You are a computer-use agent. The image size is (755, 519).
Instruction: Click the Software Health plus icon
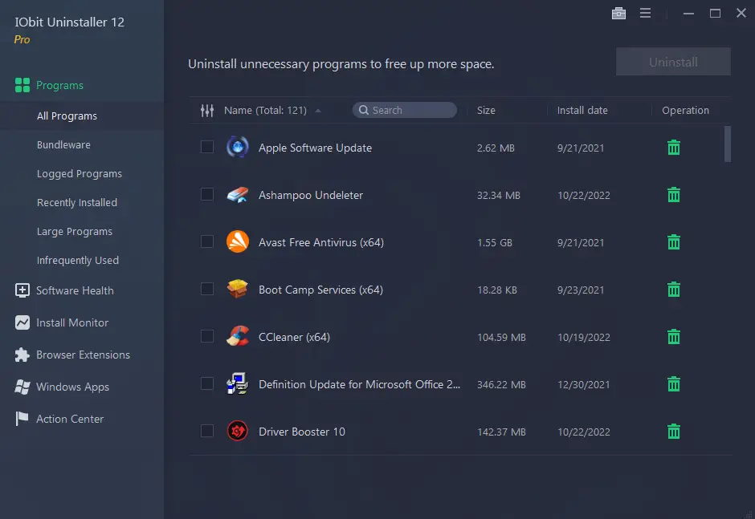point(22,290)
